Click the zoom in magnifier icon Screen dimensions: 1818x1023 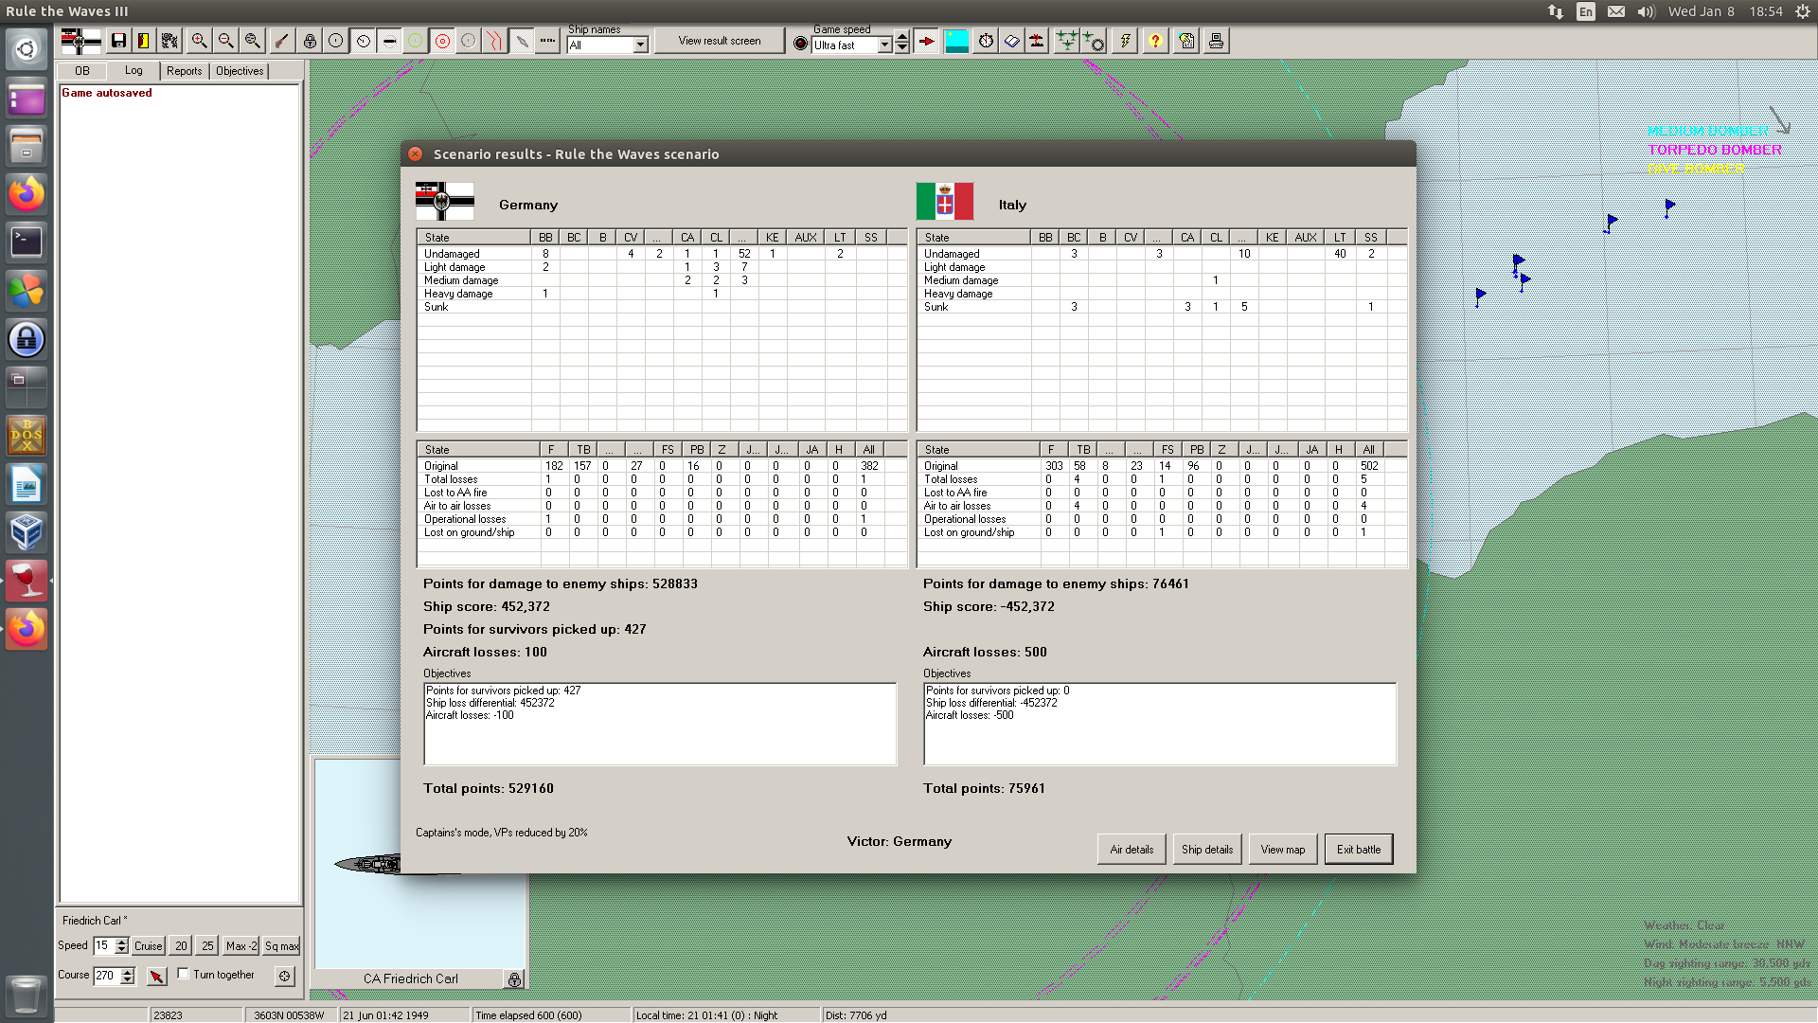click(x=199, y=41)
